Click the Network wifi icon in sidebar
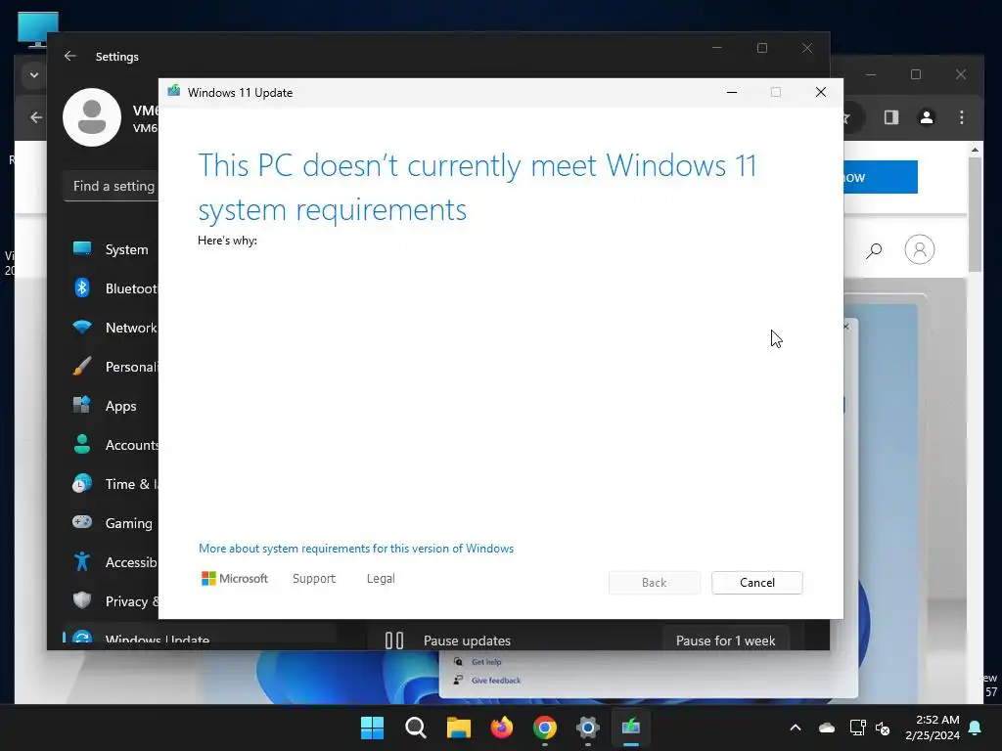 point(82,328)
